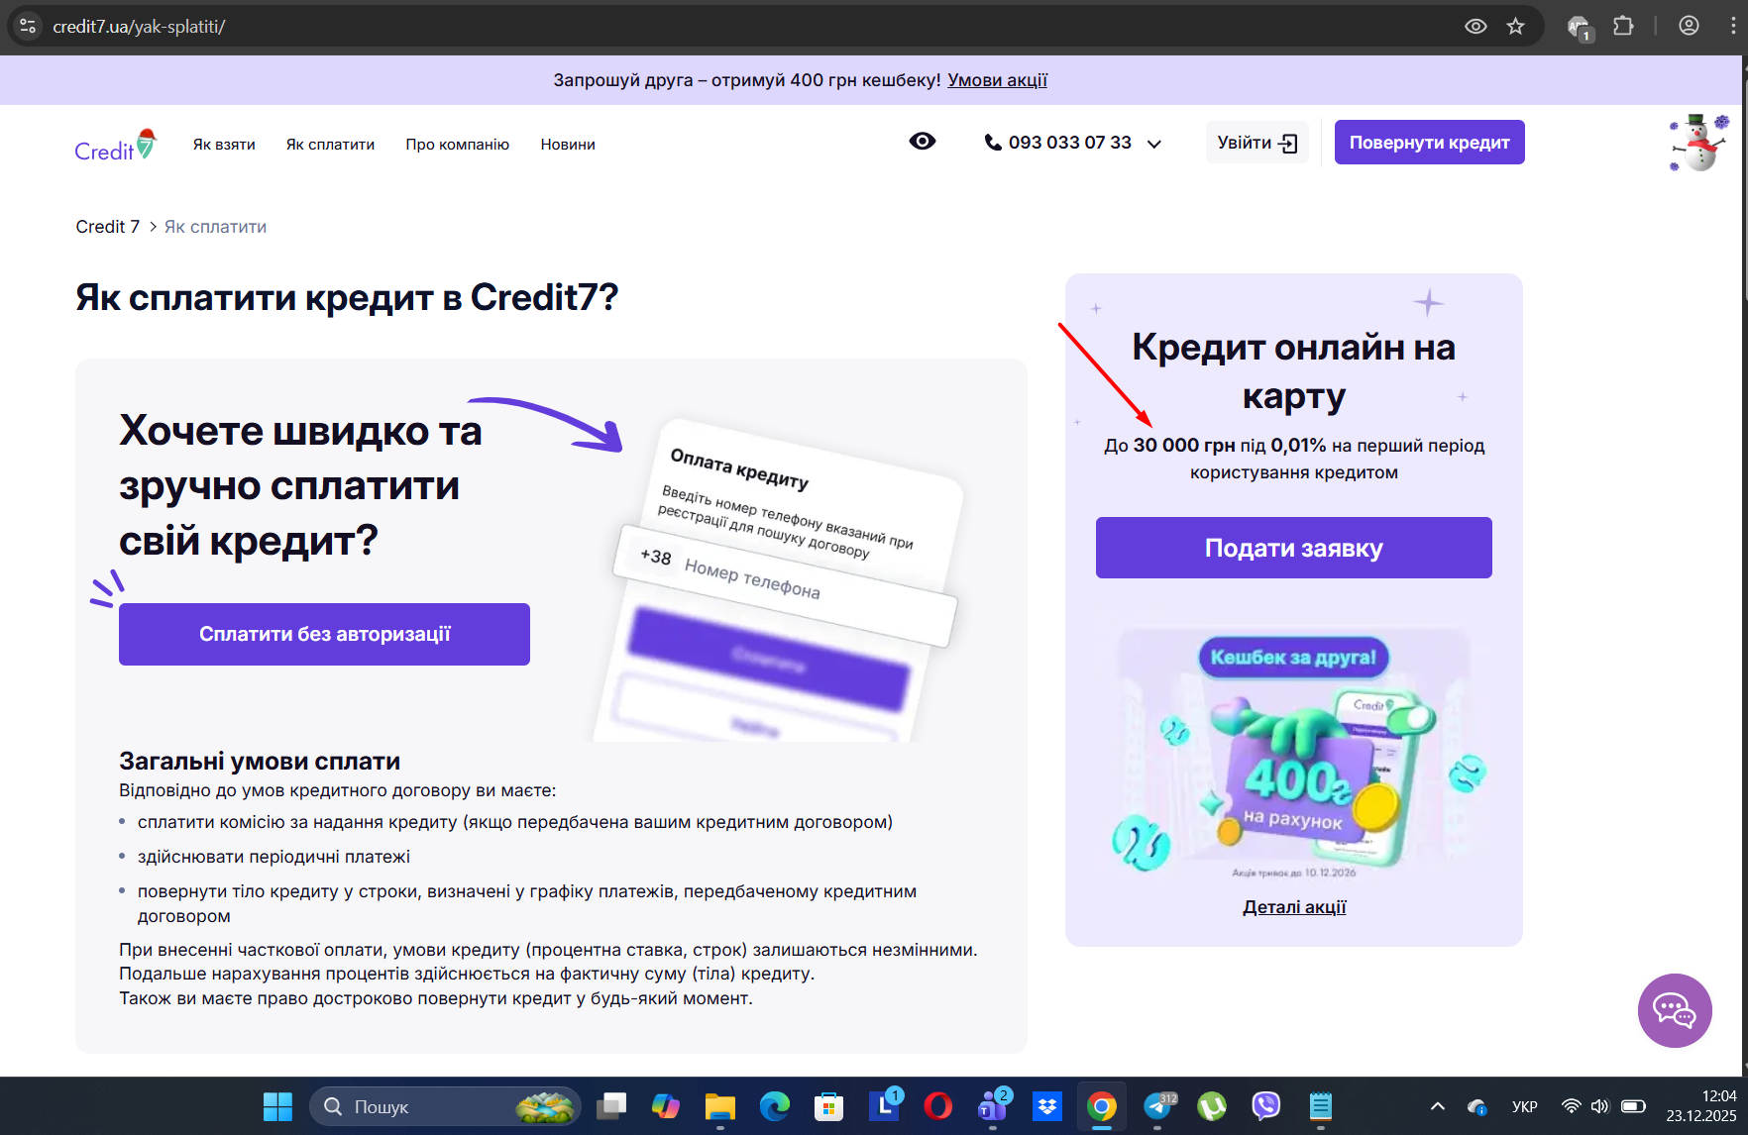The height and width of the screenshot is (1135, 1748).
Task: Bookmark this page with the star icon
Action: pos(1515,27)
